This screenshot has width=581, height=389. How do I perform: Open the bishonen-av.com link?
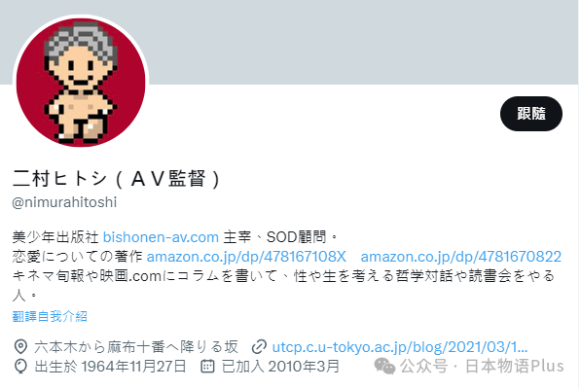pos(161,237)
